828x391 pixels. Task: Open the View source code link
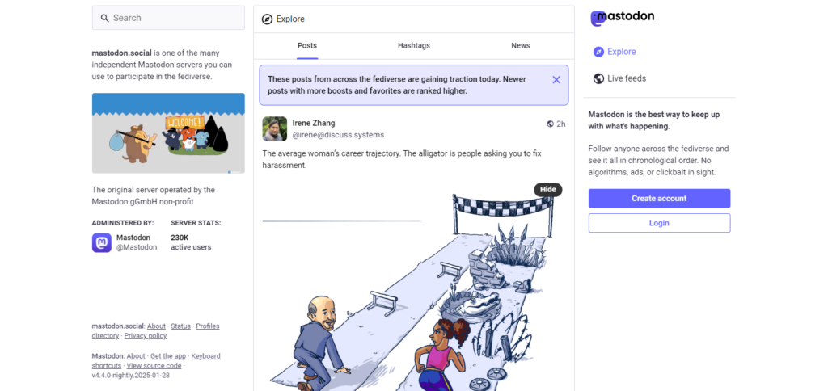point(154,366)
